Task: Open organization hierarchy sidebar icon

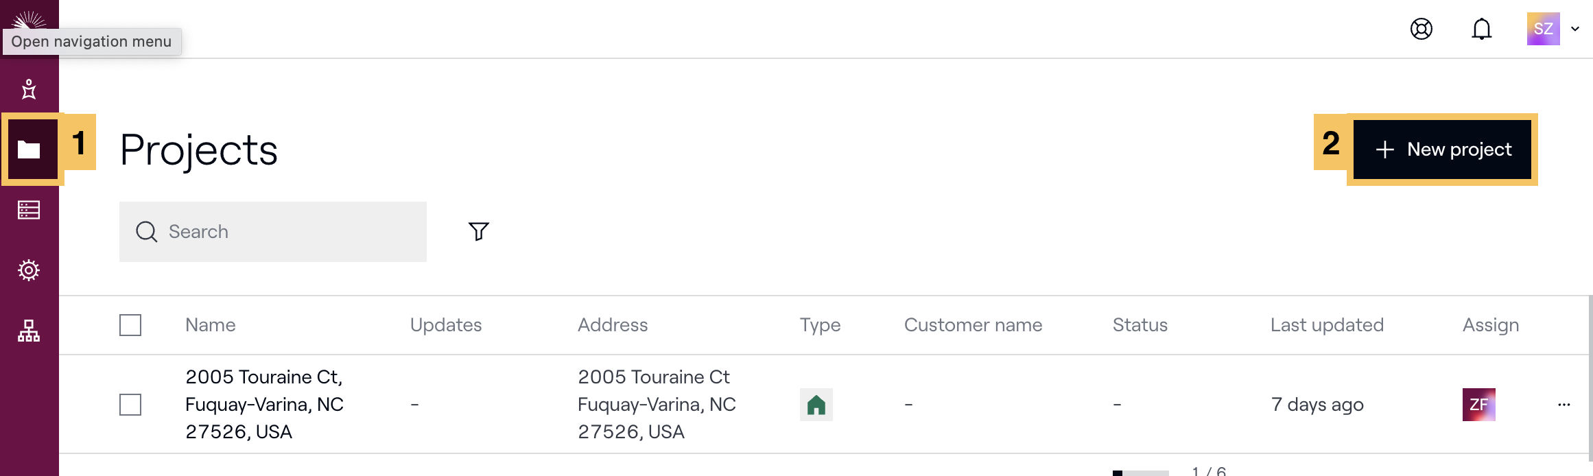Action: point(29,331)
